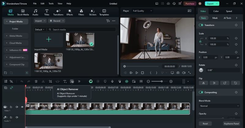This screenshot has height=128, width=245.
Task: Click the player volume speaker icon
Action: tap(184, 73)
